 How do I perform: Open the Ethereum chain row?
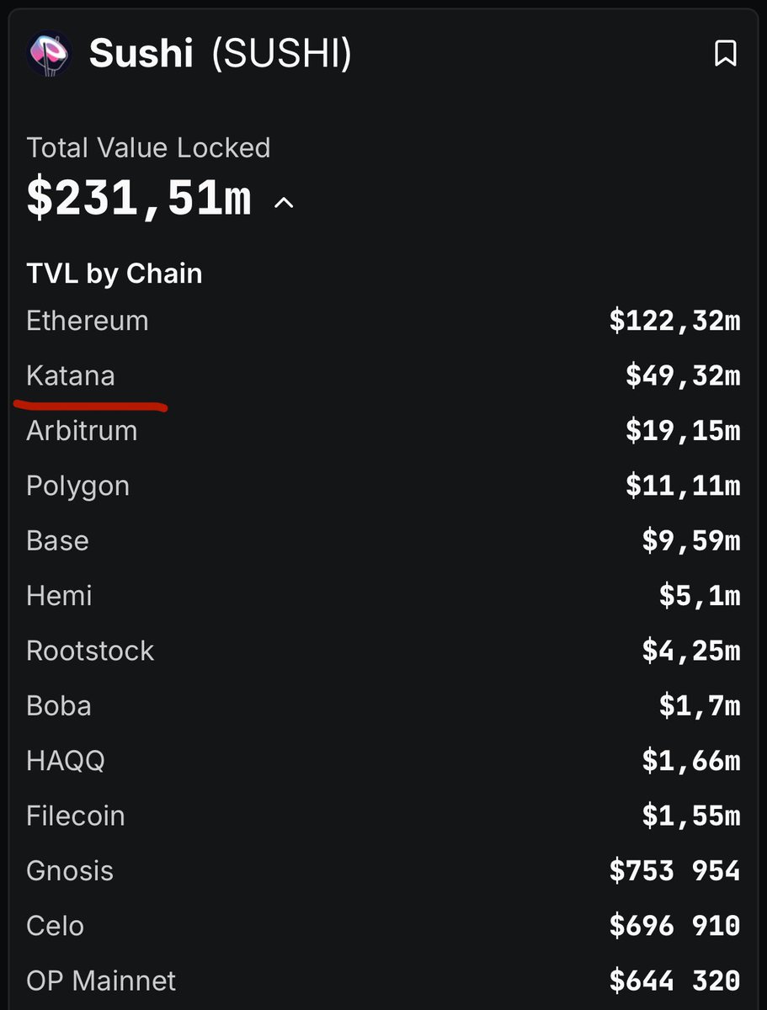coord(383,321)
